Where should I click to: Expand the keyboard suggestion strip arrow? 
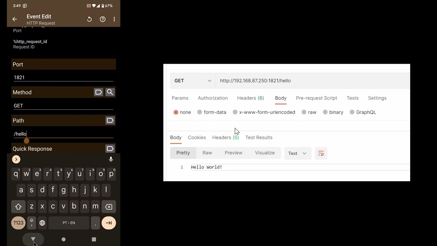click(16, 159)
